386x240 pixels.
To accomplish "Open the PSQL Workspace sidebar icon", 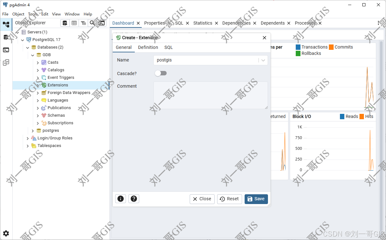I will (6, 50).
